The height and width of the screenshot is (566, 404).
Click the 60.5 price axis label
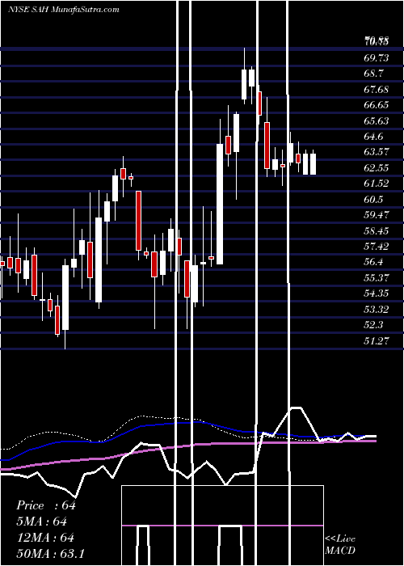tap(373, 199)
